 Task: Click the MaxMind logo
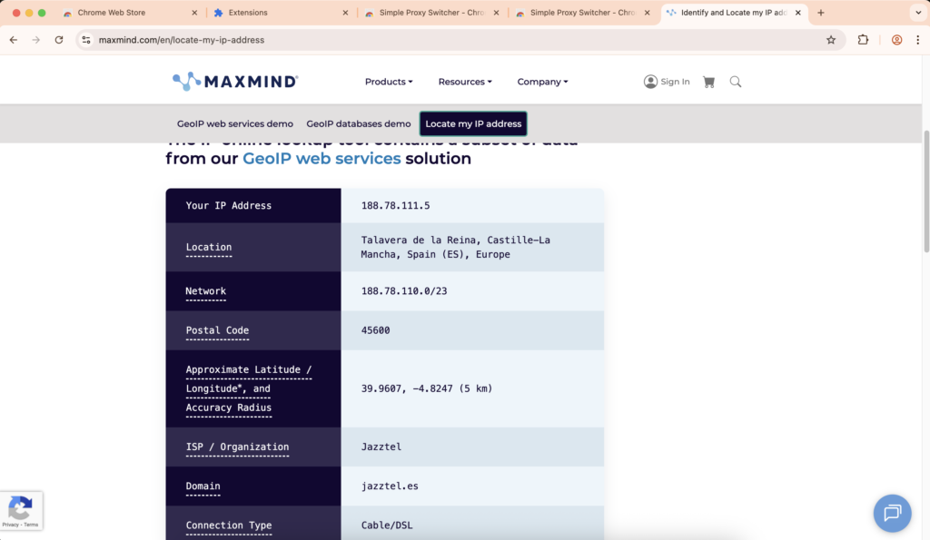click(x=234, y=82)
